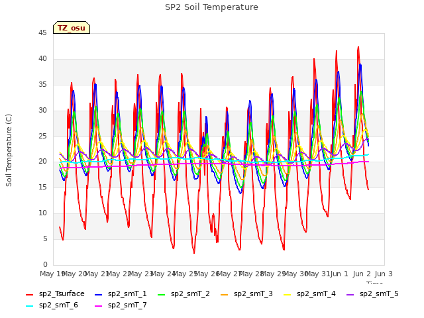The width and height of the screenshot is (424, 318).
Task: Click the green sp2_smT_2 legend swatch
Action: [161, 294]
